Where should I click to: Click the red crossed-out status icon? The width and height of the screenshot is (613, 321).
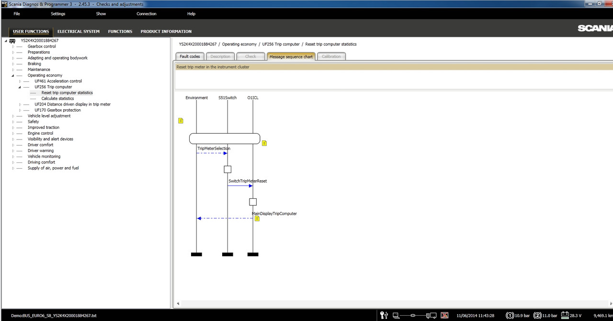444,315
